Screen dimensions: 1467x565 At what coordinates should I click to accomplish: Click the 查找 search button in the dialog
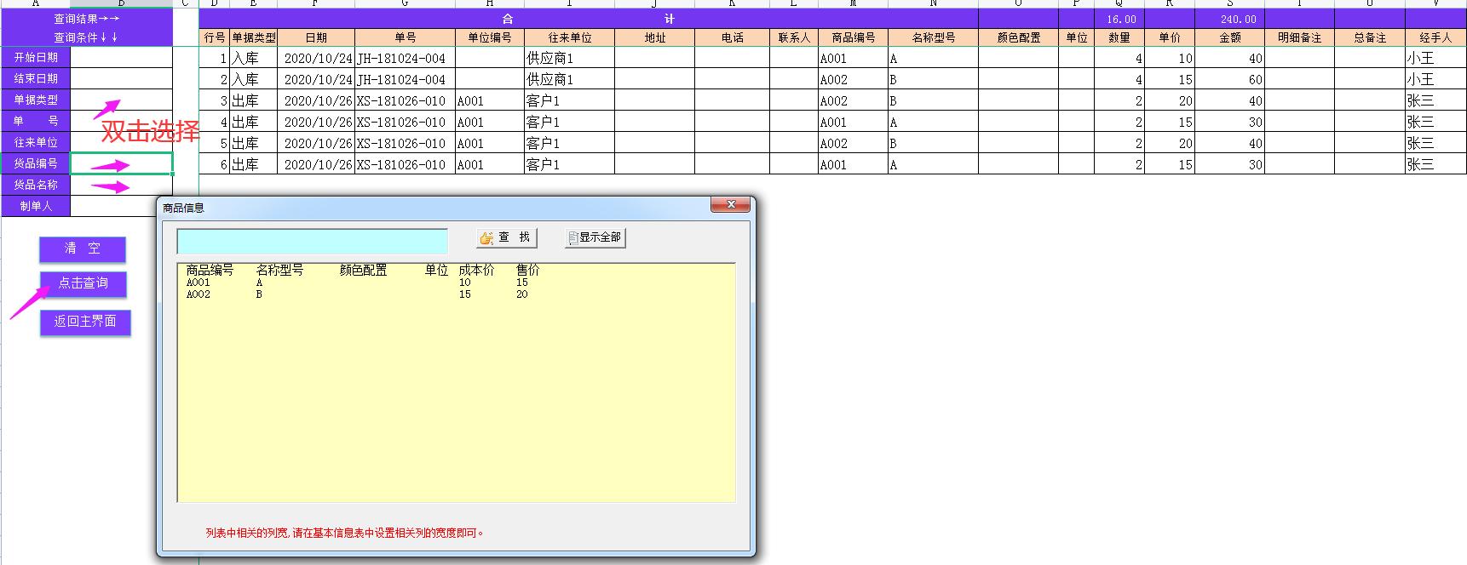click(x=506, y=237)
